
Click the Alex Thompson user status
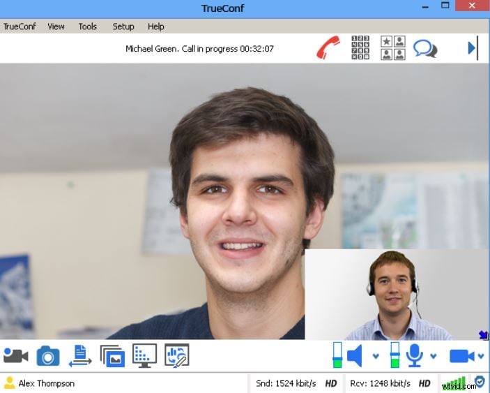pyautogui.click(x=46, y=383)
